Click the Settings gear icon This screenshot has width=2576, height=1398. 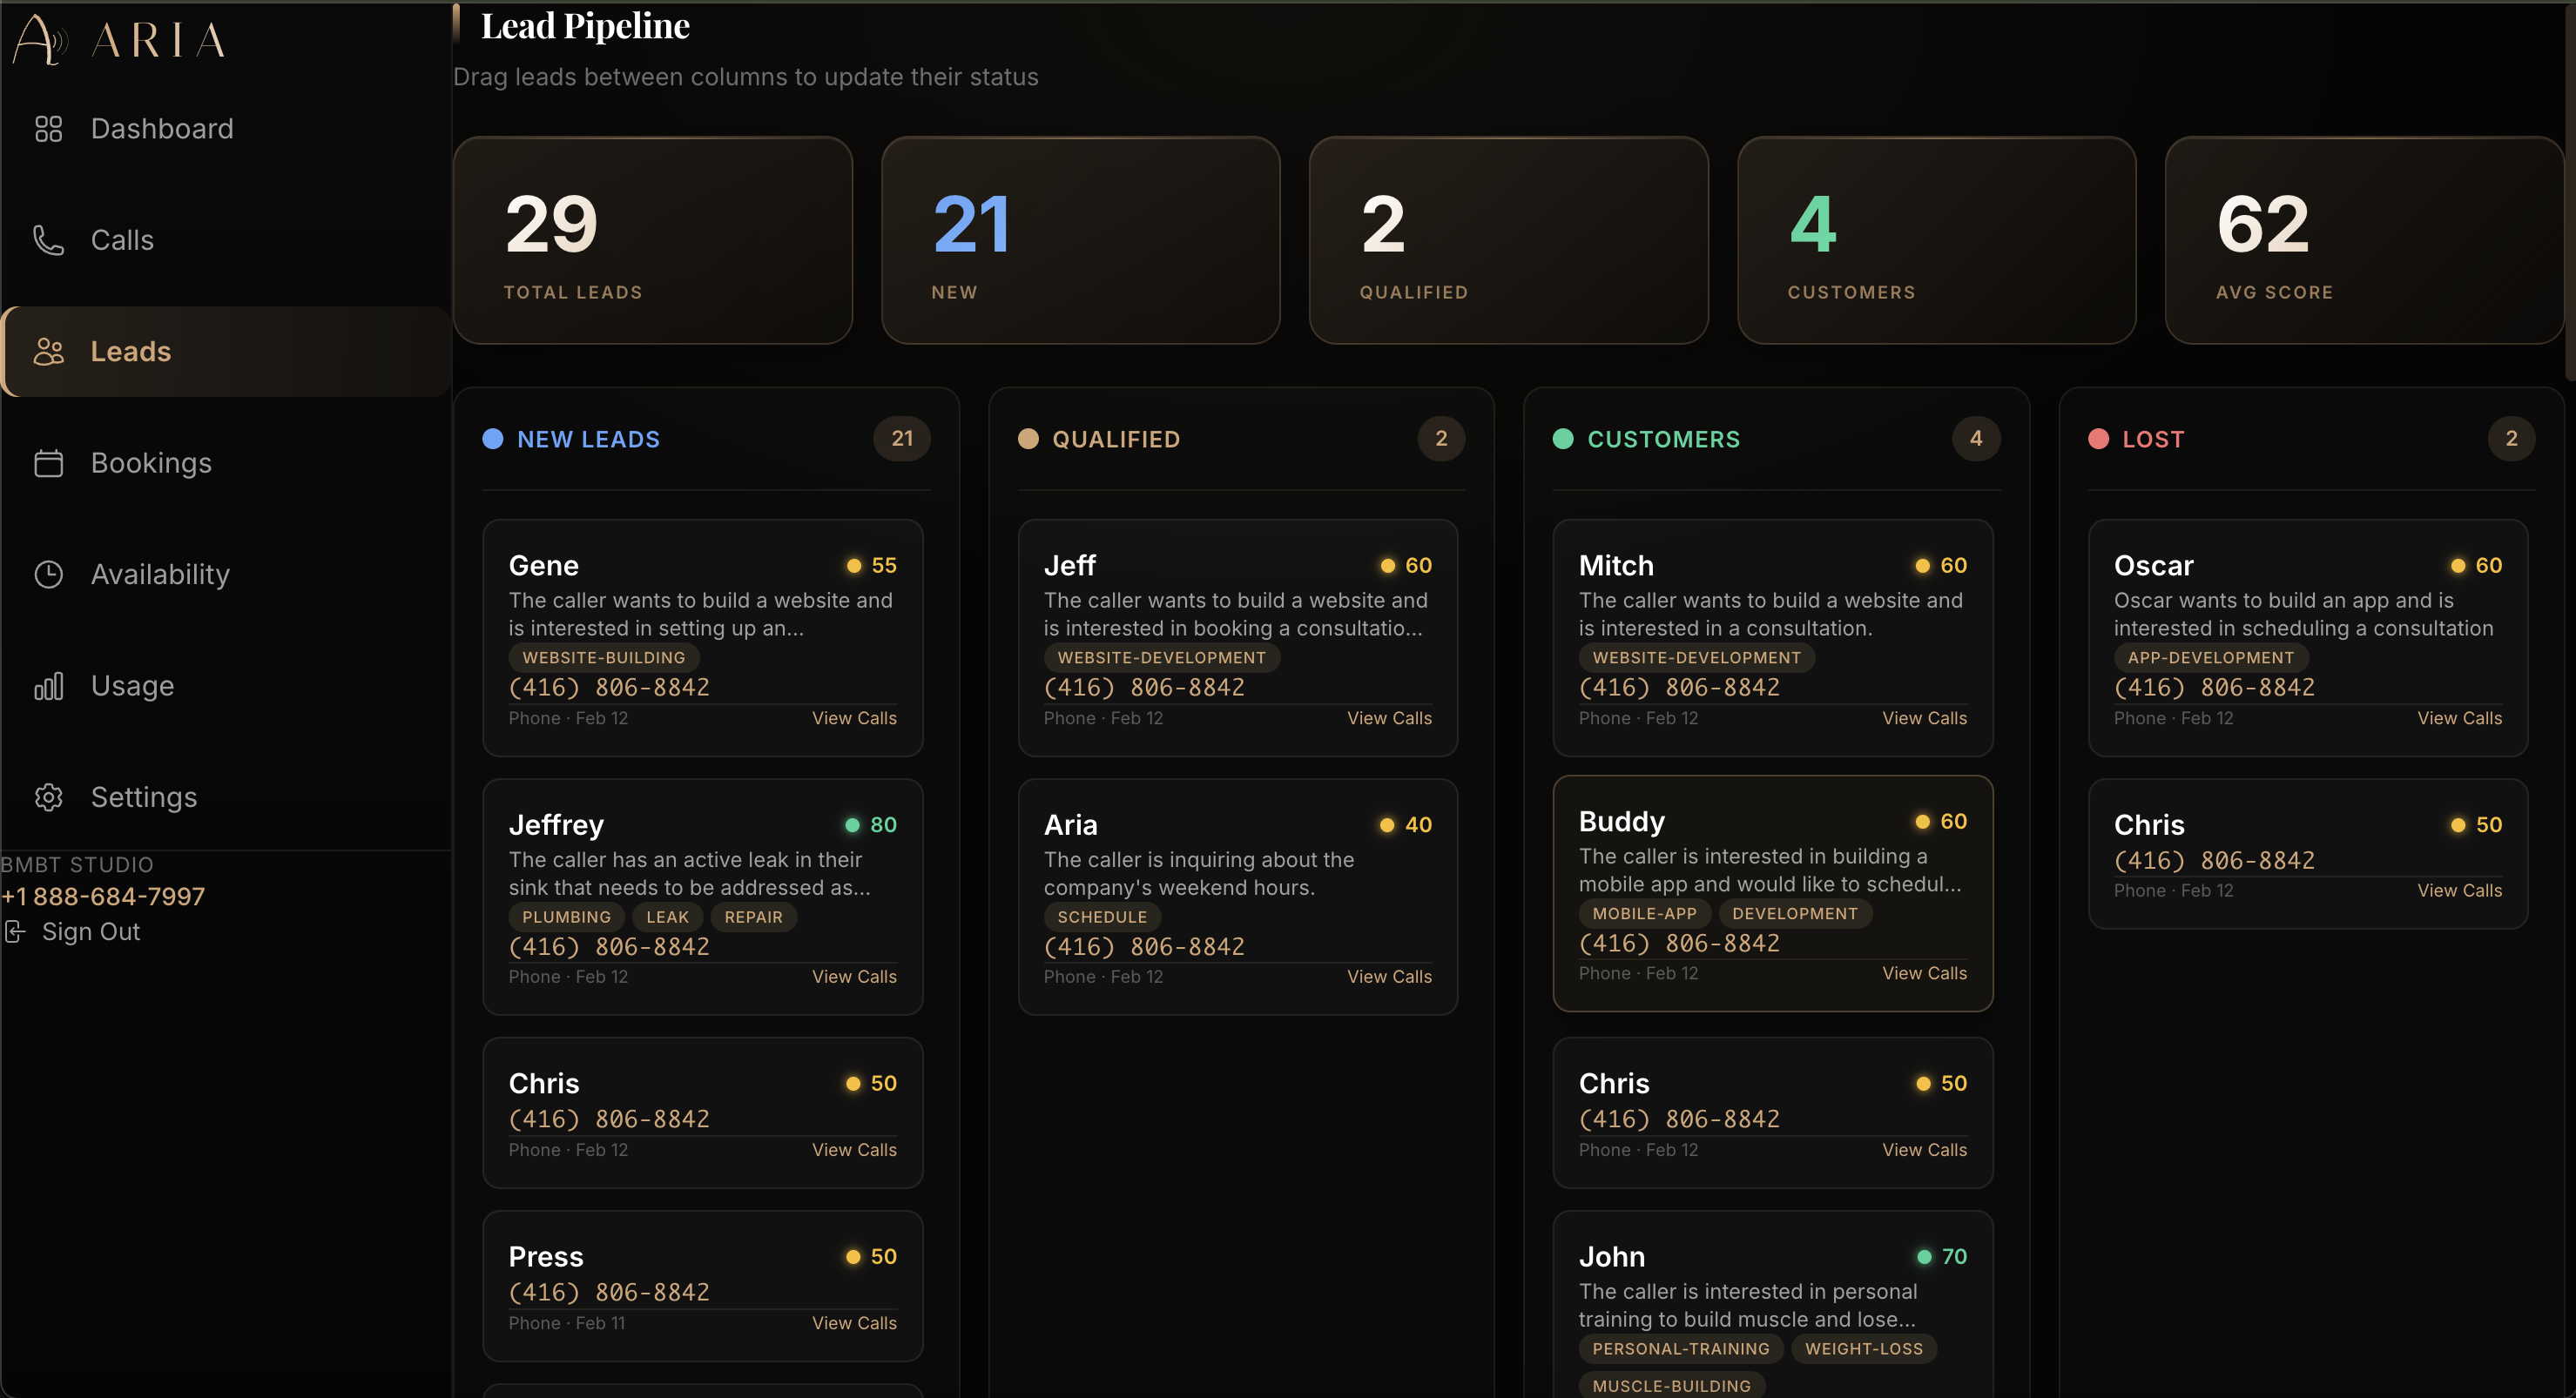pyautogui.click(x=48, y=796)
